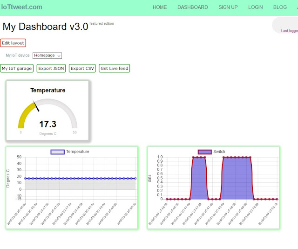This screenshot has width=298, height=249.
Task: Select the LOGIN navigation link
Action: point(255,7)
